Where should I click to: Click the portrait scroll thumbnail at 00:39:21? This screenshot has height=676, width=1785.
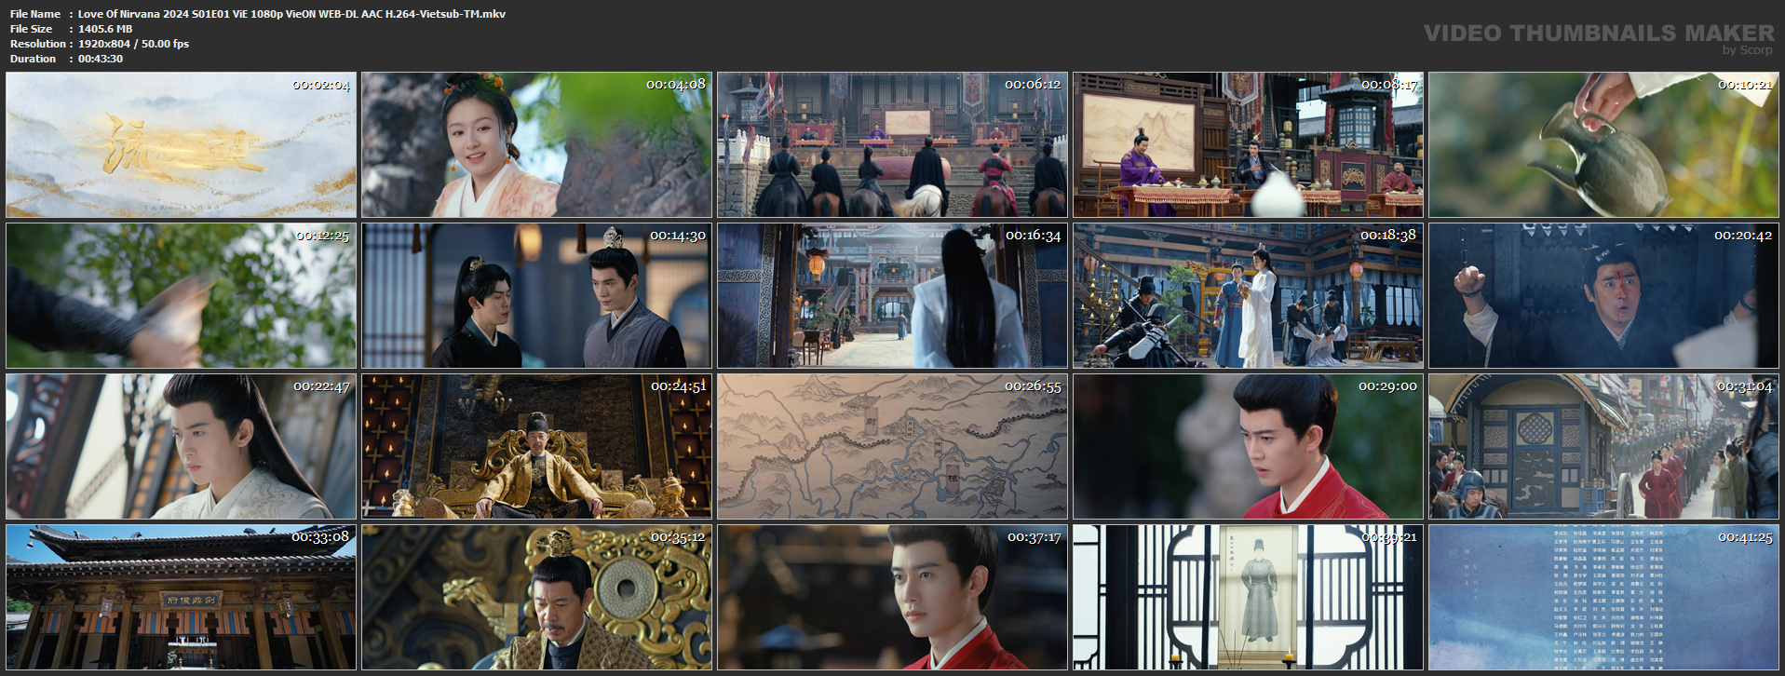[1248, 598]
